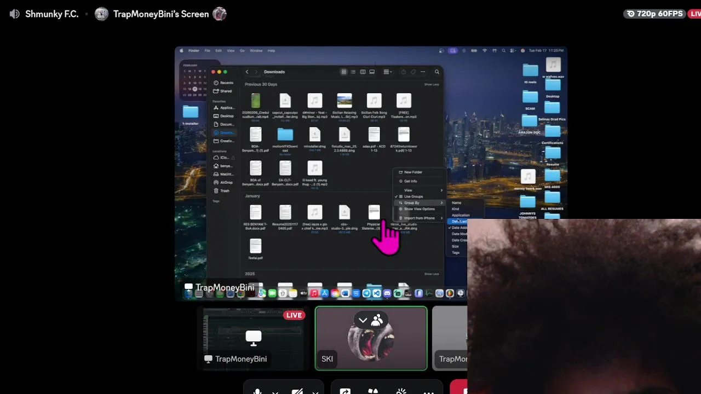Click the Share icon in Finder toolbar
The image size is (701, 394).
[x=404, y=72]
